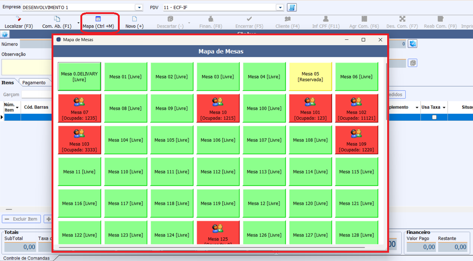473x261 pixels.
Task: Click the blue report icon beside PDV
Action: 292,8
